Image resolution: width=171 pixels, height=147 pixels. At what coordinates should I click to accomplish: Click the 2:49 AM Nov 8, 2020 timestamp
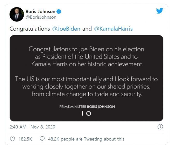[x=32, y=127]
